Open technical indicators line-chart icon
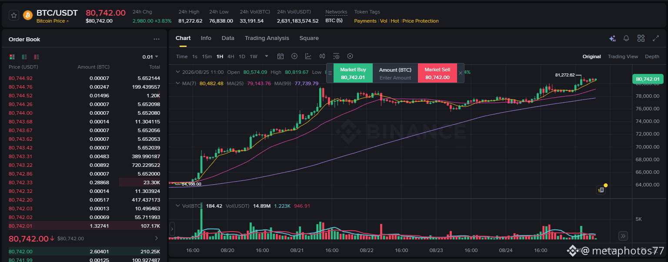668x262 pixels. tap(308, 56)
